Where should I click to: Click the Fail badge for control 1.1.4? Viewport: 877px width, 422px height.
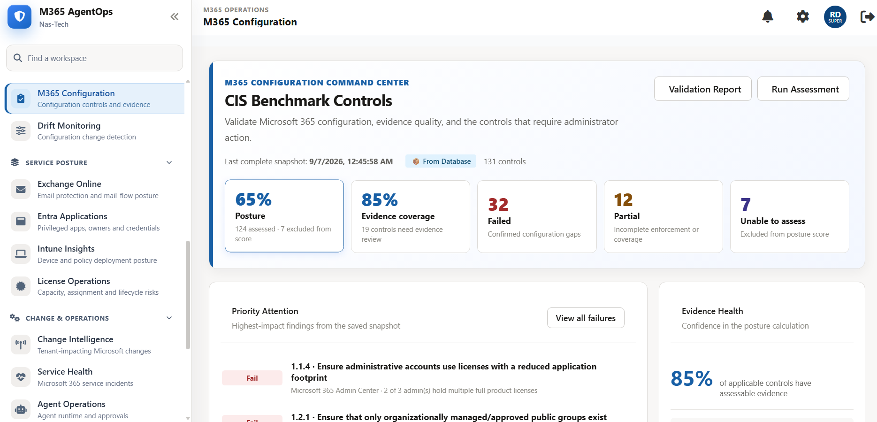point(252,378)
